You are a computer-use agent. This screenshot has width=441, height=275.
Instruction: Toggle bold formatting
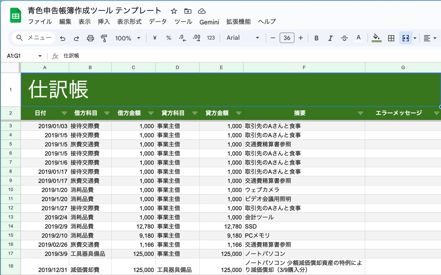[x=316, y=38]
